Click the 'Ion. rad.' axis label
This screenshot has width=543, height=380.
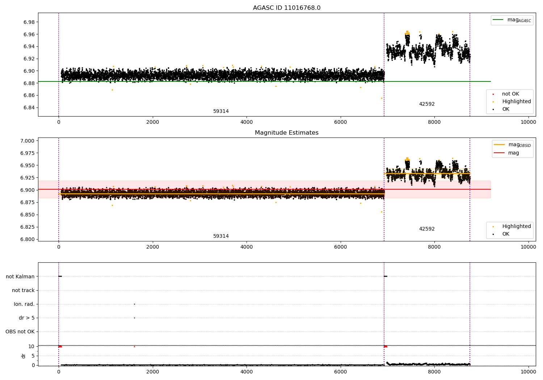24,304
